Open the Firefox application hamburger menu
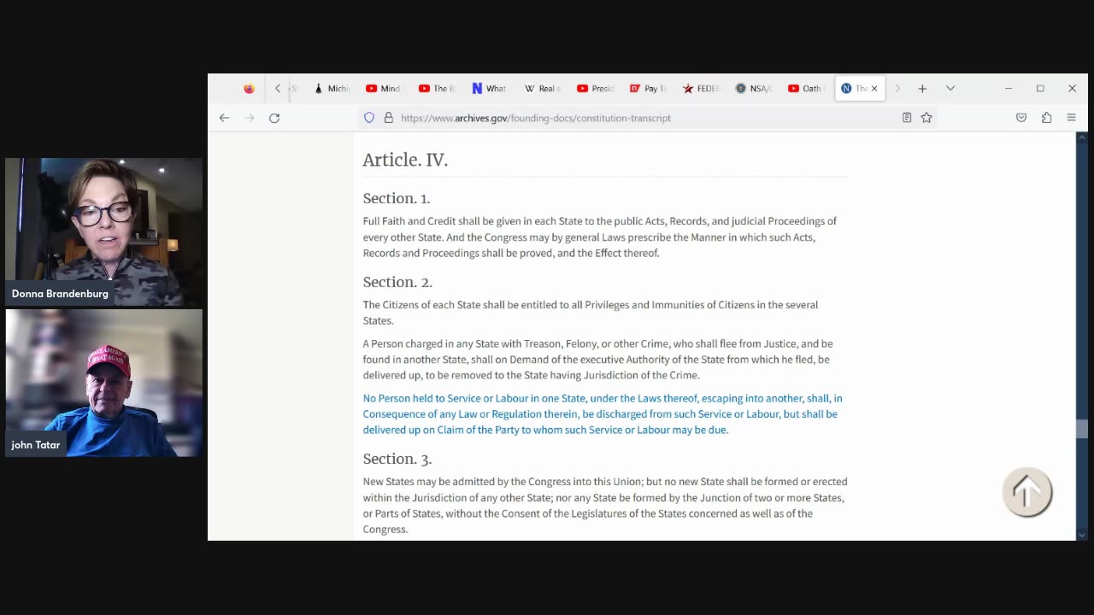 pyautogui.click(x=1071, y=118)
